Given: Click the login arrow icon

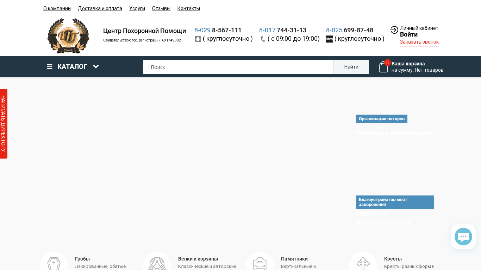Looking at the screenshot, I should click(394, 30).
